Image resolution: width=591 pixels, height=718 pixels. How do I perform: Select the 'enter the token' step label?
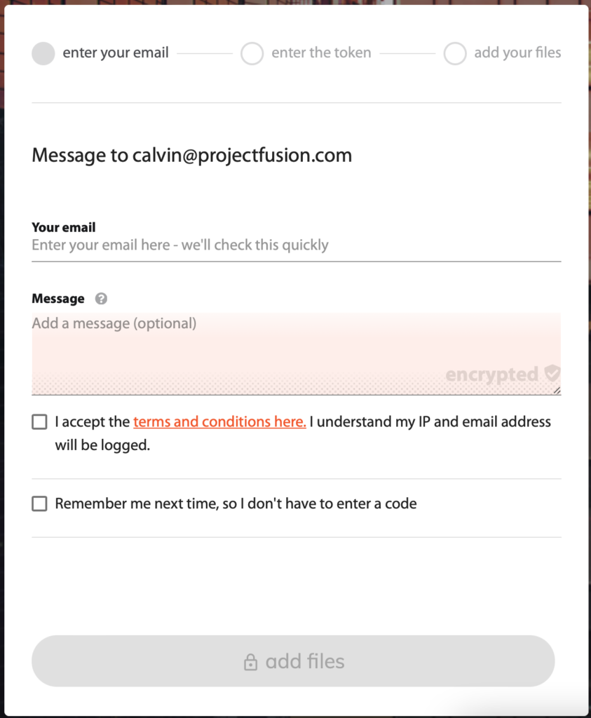click(322, 53)
